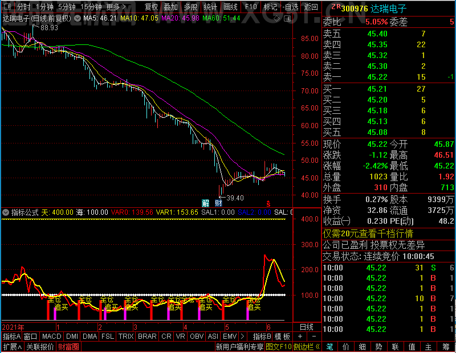Zoom in chart with the + button
The width and height of the screenshot is (456, 353).
pyautogui.click(x=300, y=336)
